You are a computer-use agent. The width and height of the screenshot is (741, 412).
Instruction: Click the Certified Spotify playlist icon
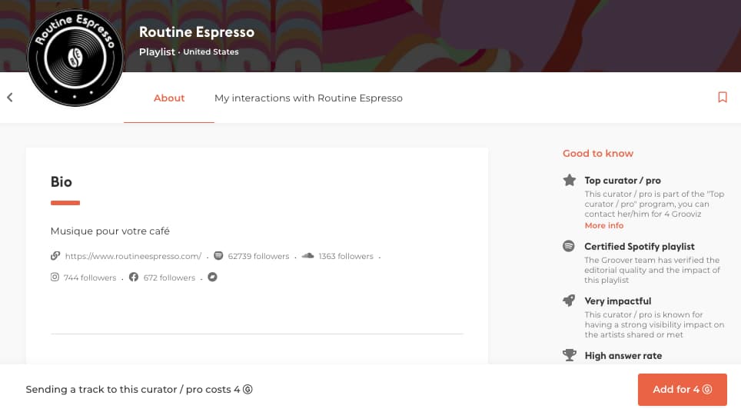click(x=569, y=246)
